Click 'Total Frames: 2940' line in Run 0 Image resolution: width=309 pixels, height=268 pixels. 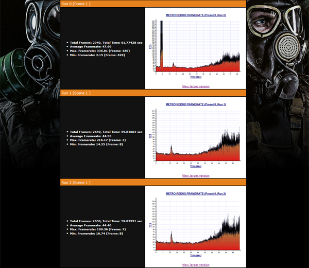[x=106, y=43]
